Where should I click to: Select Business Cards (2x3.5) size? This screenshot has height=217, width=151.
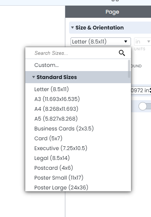click(64, 129)
